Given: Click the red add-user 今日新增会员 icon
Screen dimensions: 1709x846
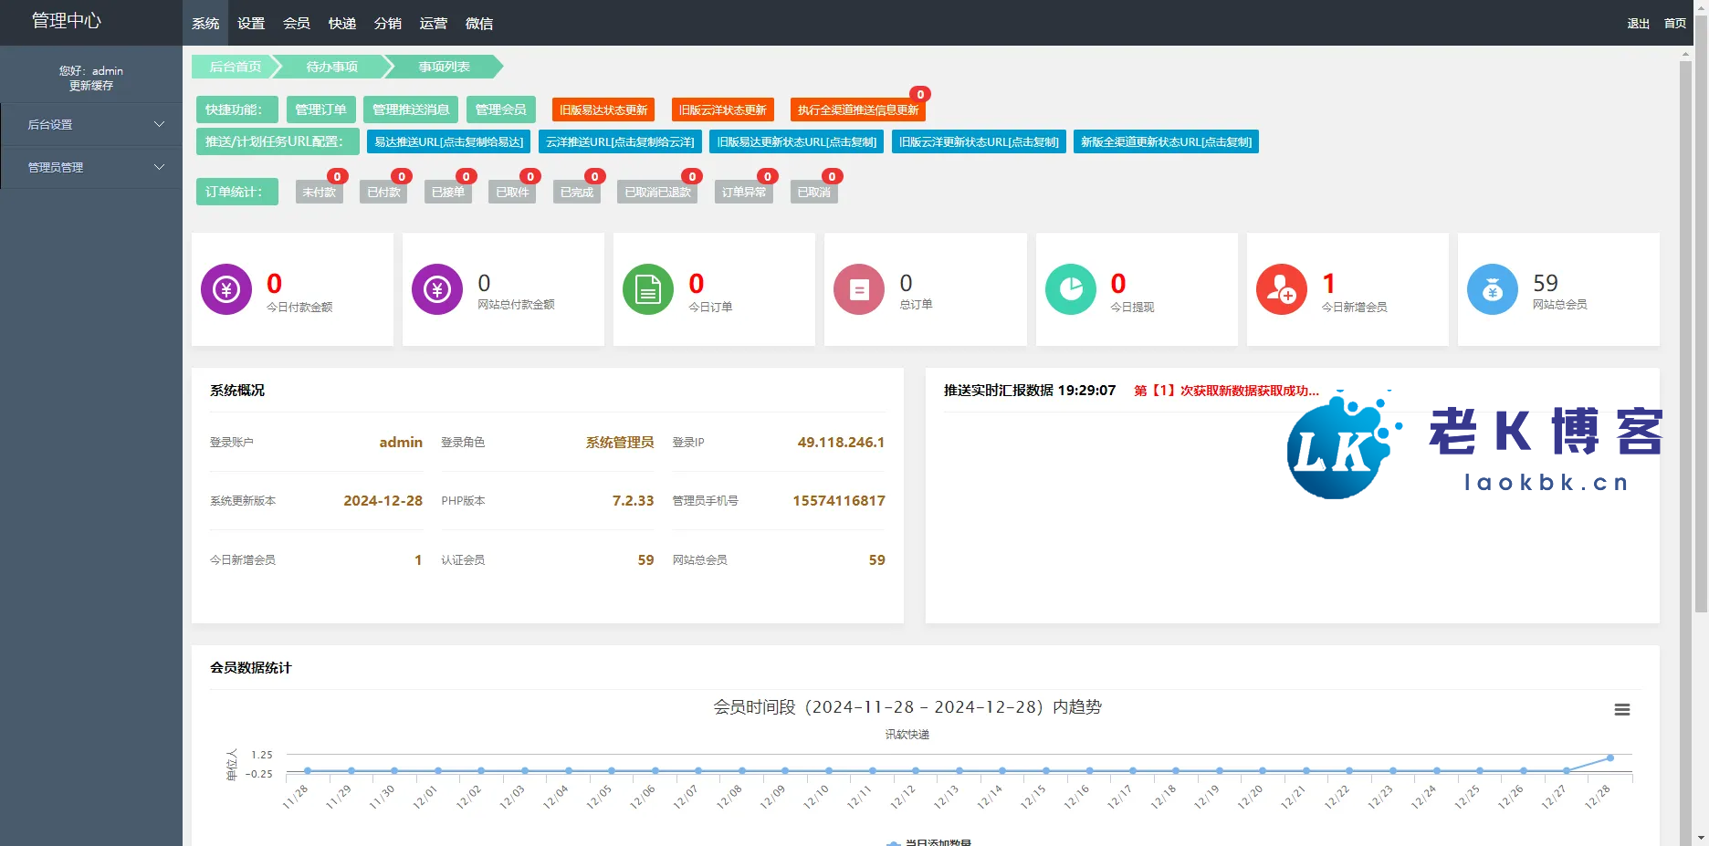Looking at the screenshot, I should (1282, 289).
